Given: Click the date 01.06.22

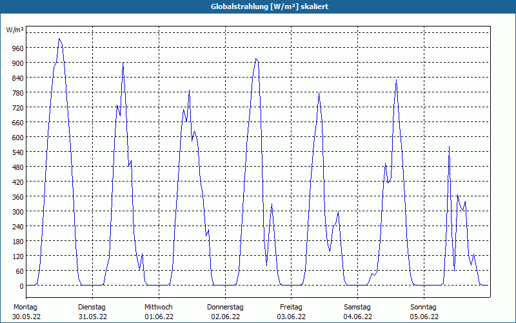Looking at the screenshot, I should coord(159,317).
